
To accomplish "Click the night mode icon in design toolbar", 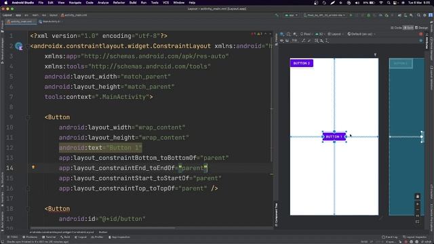I will (295, 34).
